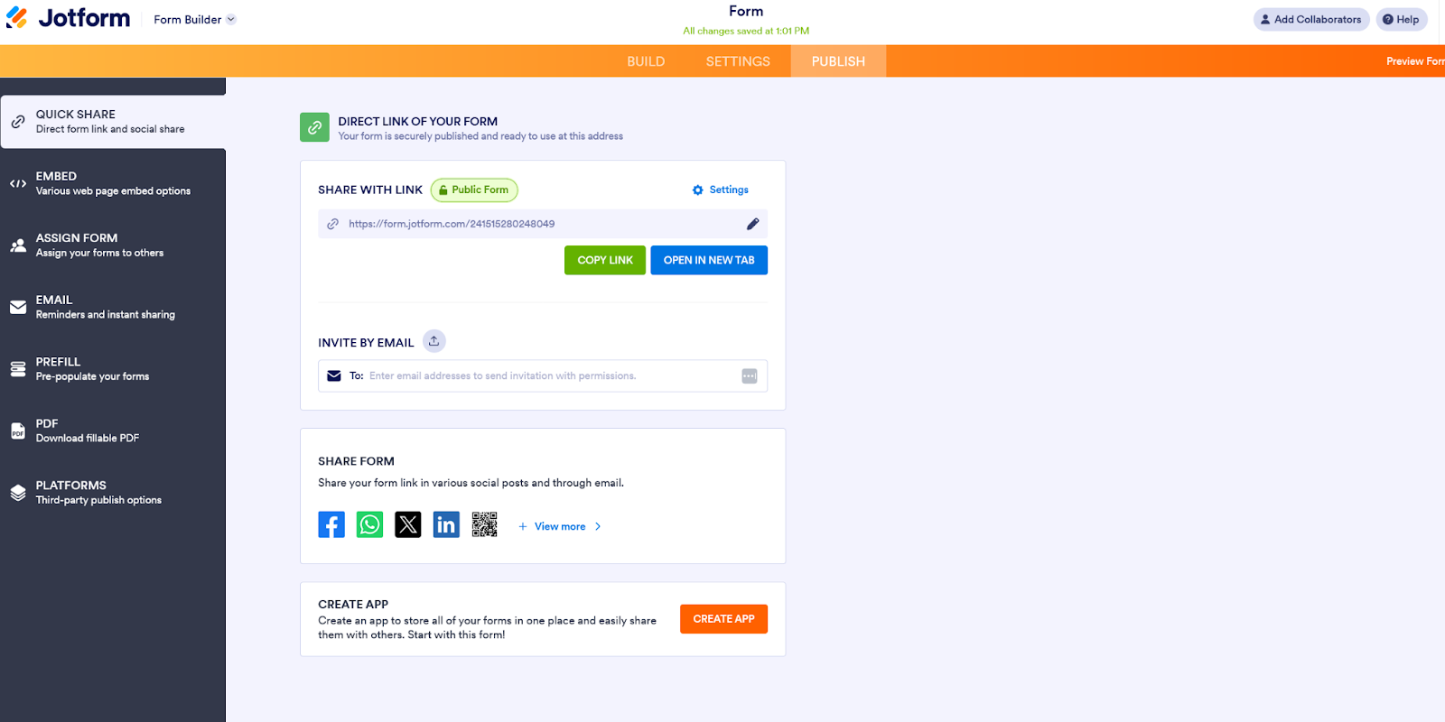Edit the form URL with pencil icon
Viewport: 1445px width, 722px height.
[x=752, y=224]
